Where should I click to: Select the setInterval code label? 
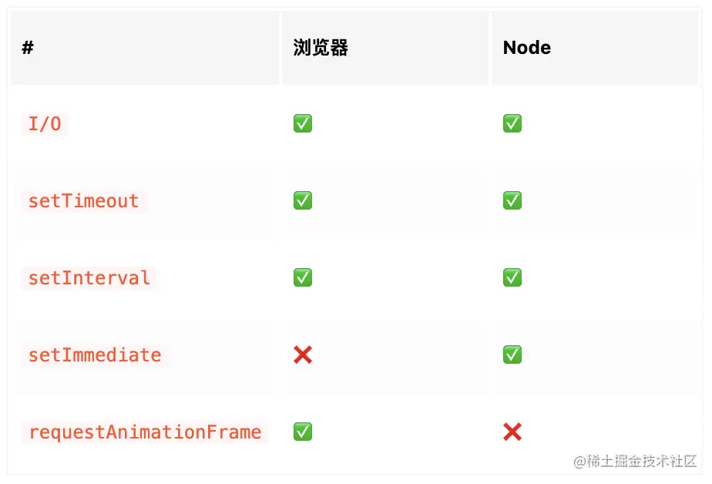[89, 278]
